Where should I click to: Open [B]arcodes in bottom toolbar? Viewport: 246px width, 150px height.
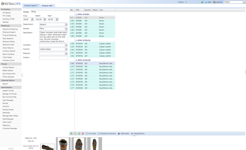click(123, 133)
